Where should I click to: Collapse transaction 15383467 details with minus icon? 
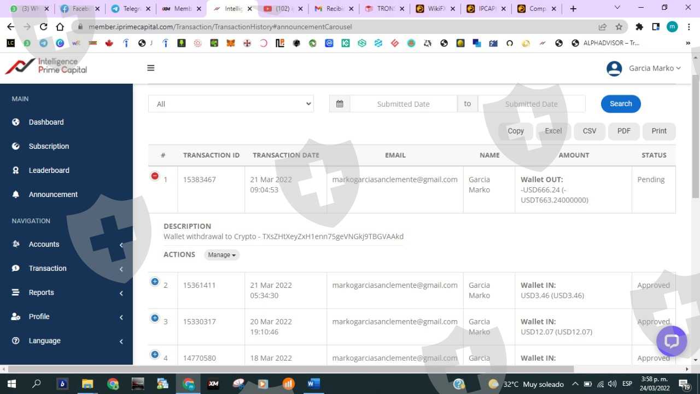pyautogui.click(x=155, y=176)
